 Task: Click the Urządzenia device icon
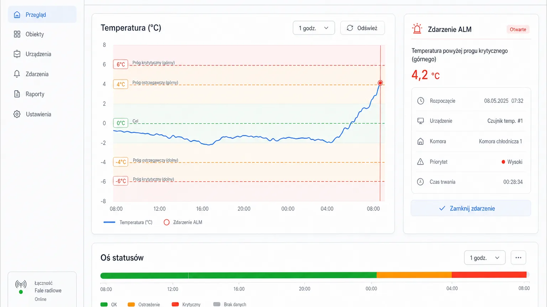(x=17, y=54)
